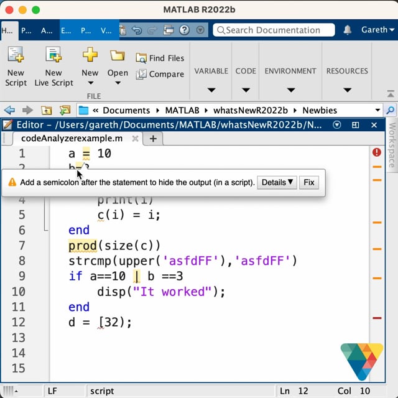This screenshot has width=398, height=398.
Task: Open the Workspace side panel
Action: (x=392, y=145)
